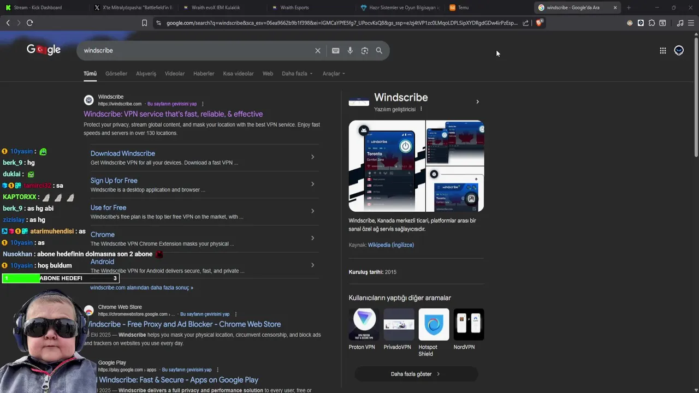Click the Google search input field
Screen dimensions: 699x393
click(x=197, y=51)
